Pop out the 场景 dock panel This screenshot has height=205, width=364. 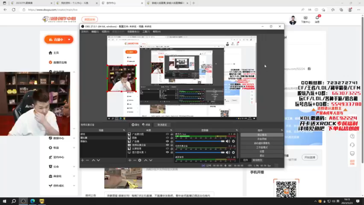tap(124, 130)
